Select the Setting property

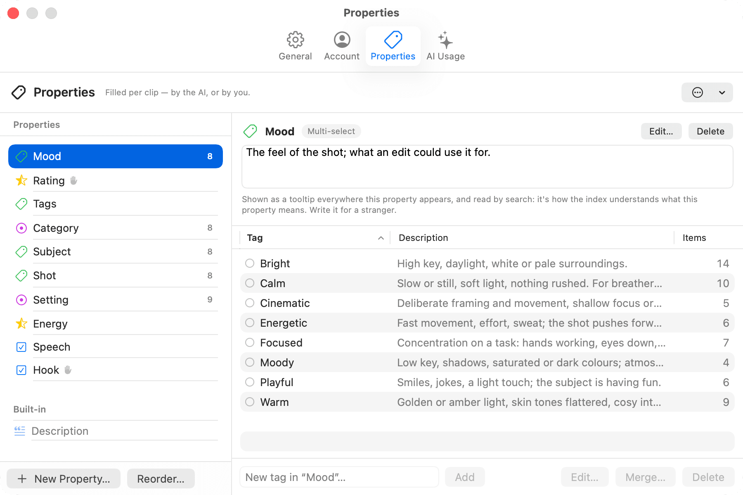click(x=116, y=300)
